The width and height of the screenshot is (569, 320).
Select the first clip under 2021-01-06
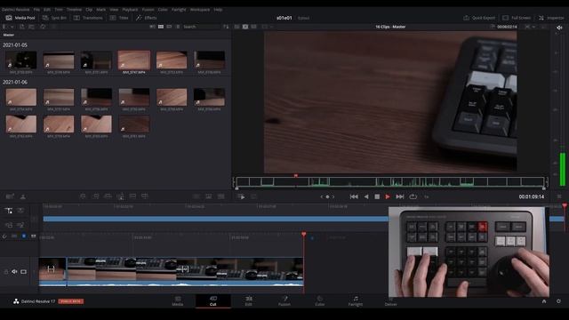click(21, 97)
